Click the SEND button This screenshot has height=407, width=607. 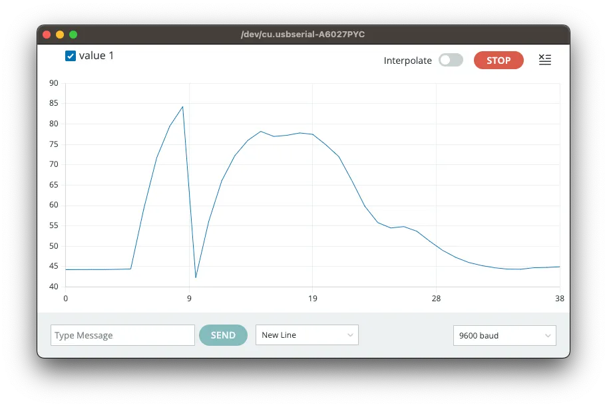coord(223,335)
